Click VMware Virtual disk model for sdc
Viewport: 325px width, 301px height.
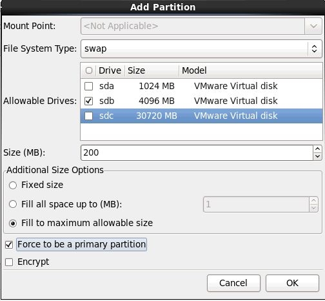point(236,116)
